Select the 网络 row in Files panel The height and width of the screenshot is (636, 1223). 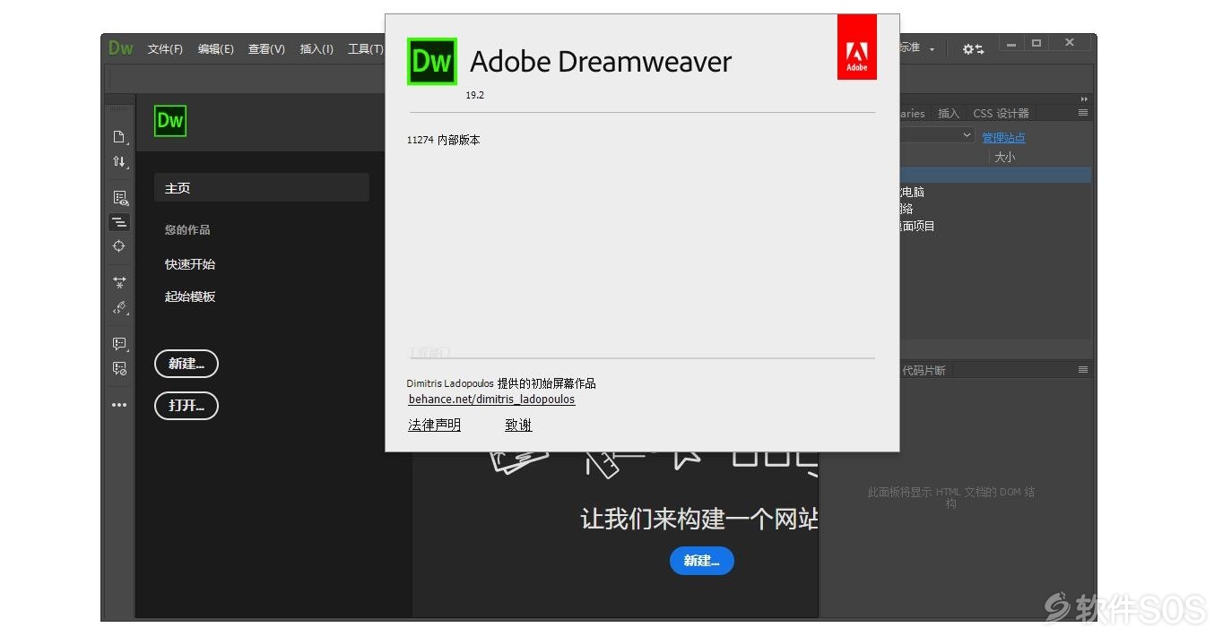995,209
